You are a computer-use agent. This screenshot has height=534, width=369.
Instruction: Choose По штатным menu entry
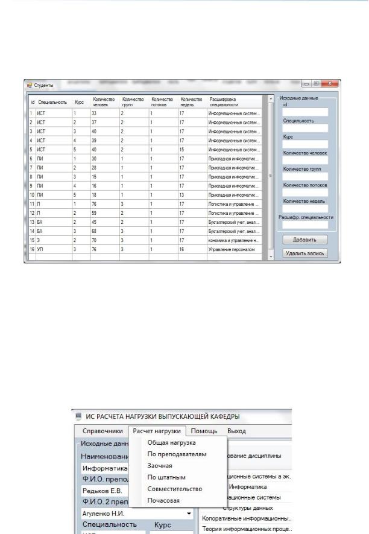point(166,477)
